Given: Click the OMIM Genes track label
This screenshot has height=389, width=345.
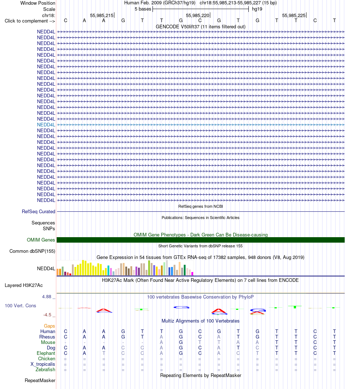Looking at the screenshot, I should 41,240.
